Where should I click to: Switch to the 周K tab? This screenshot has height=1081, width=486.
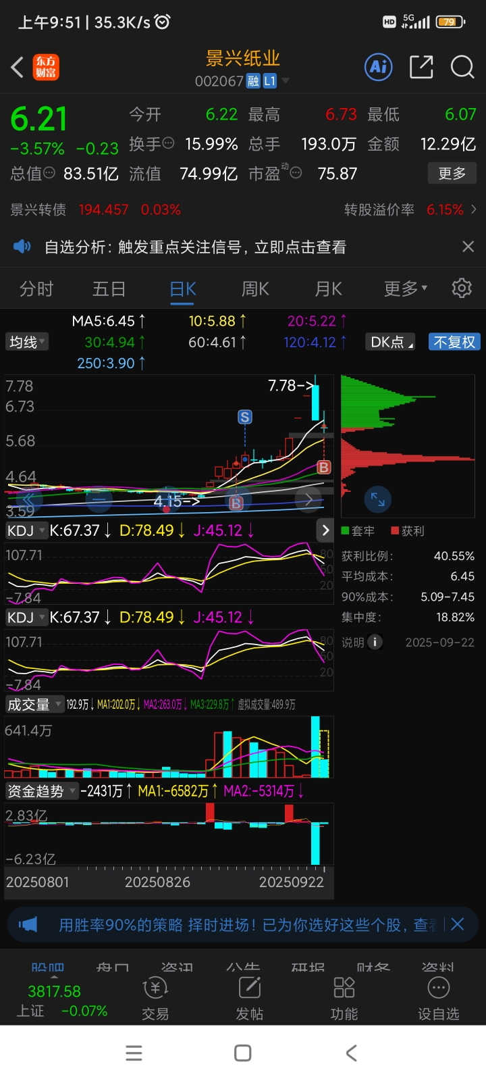coord(255,289)
